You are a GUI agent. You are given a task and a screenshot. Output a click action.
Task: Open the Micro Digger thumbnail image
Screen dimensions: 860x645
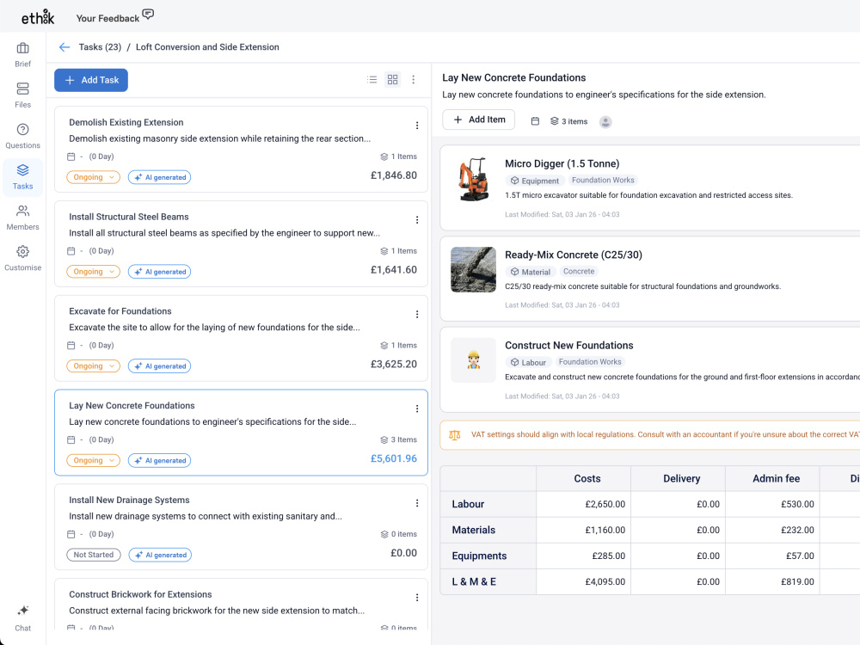(x=473, y=179)
